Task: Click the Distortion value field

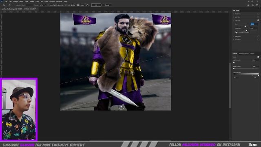Action: [254, 28]
